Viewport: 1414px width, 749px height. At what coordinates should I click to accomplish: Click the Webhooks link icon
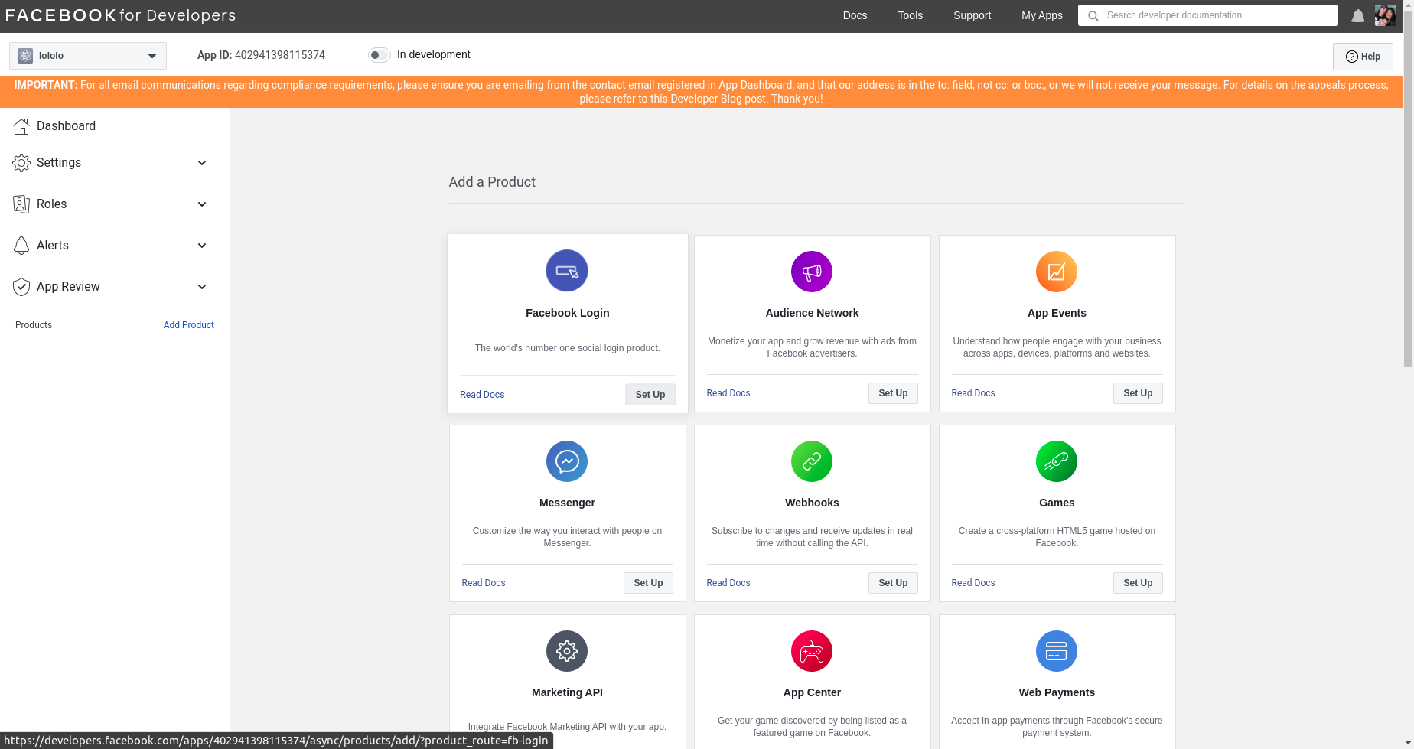(x=811, y=461)
